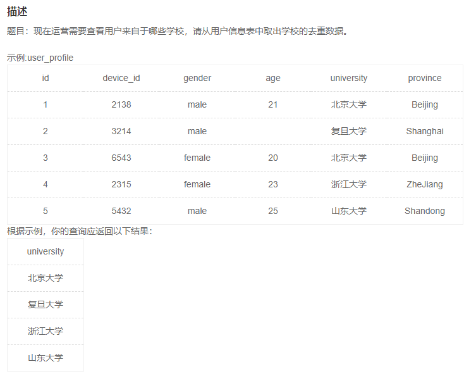Select 复旦大学 in result table
The width and height of the screenshot is (464, 376).
46,304
